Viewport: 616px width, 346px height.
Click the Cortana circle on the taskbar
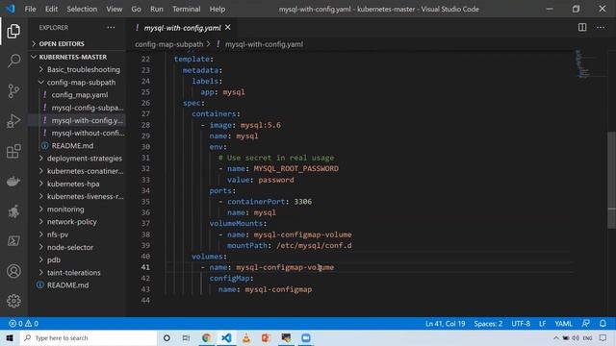[167, 337]
